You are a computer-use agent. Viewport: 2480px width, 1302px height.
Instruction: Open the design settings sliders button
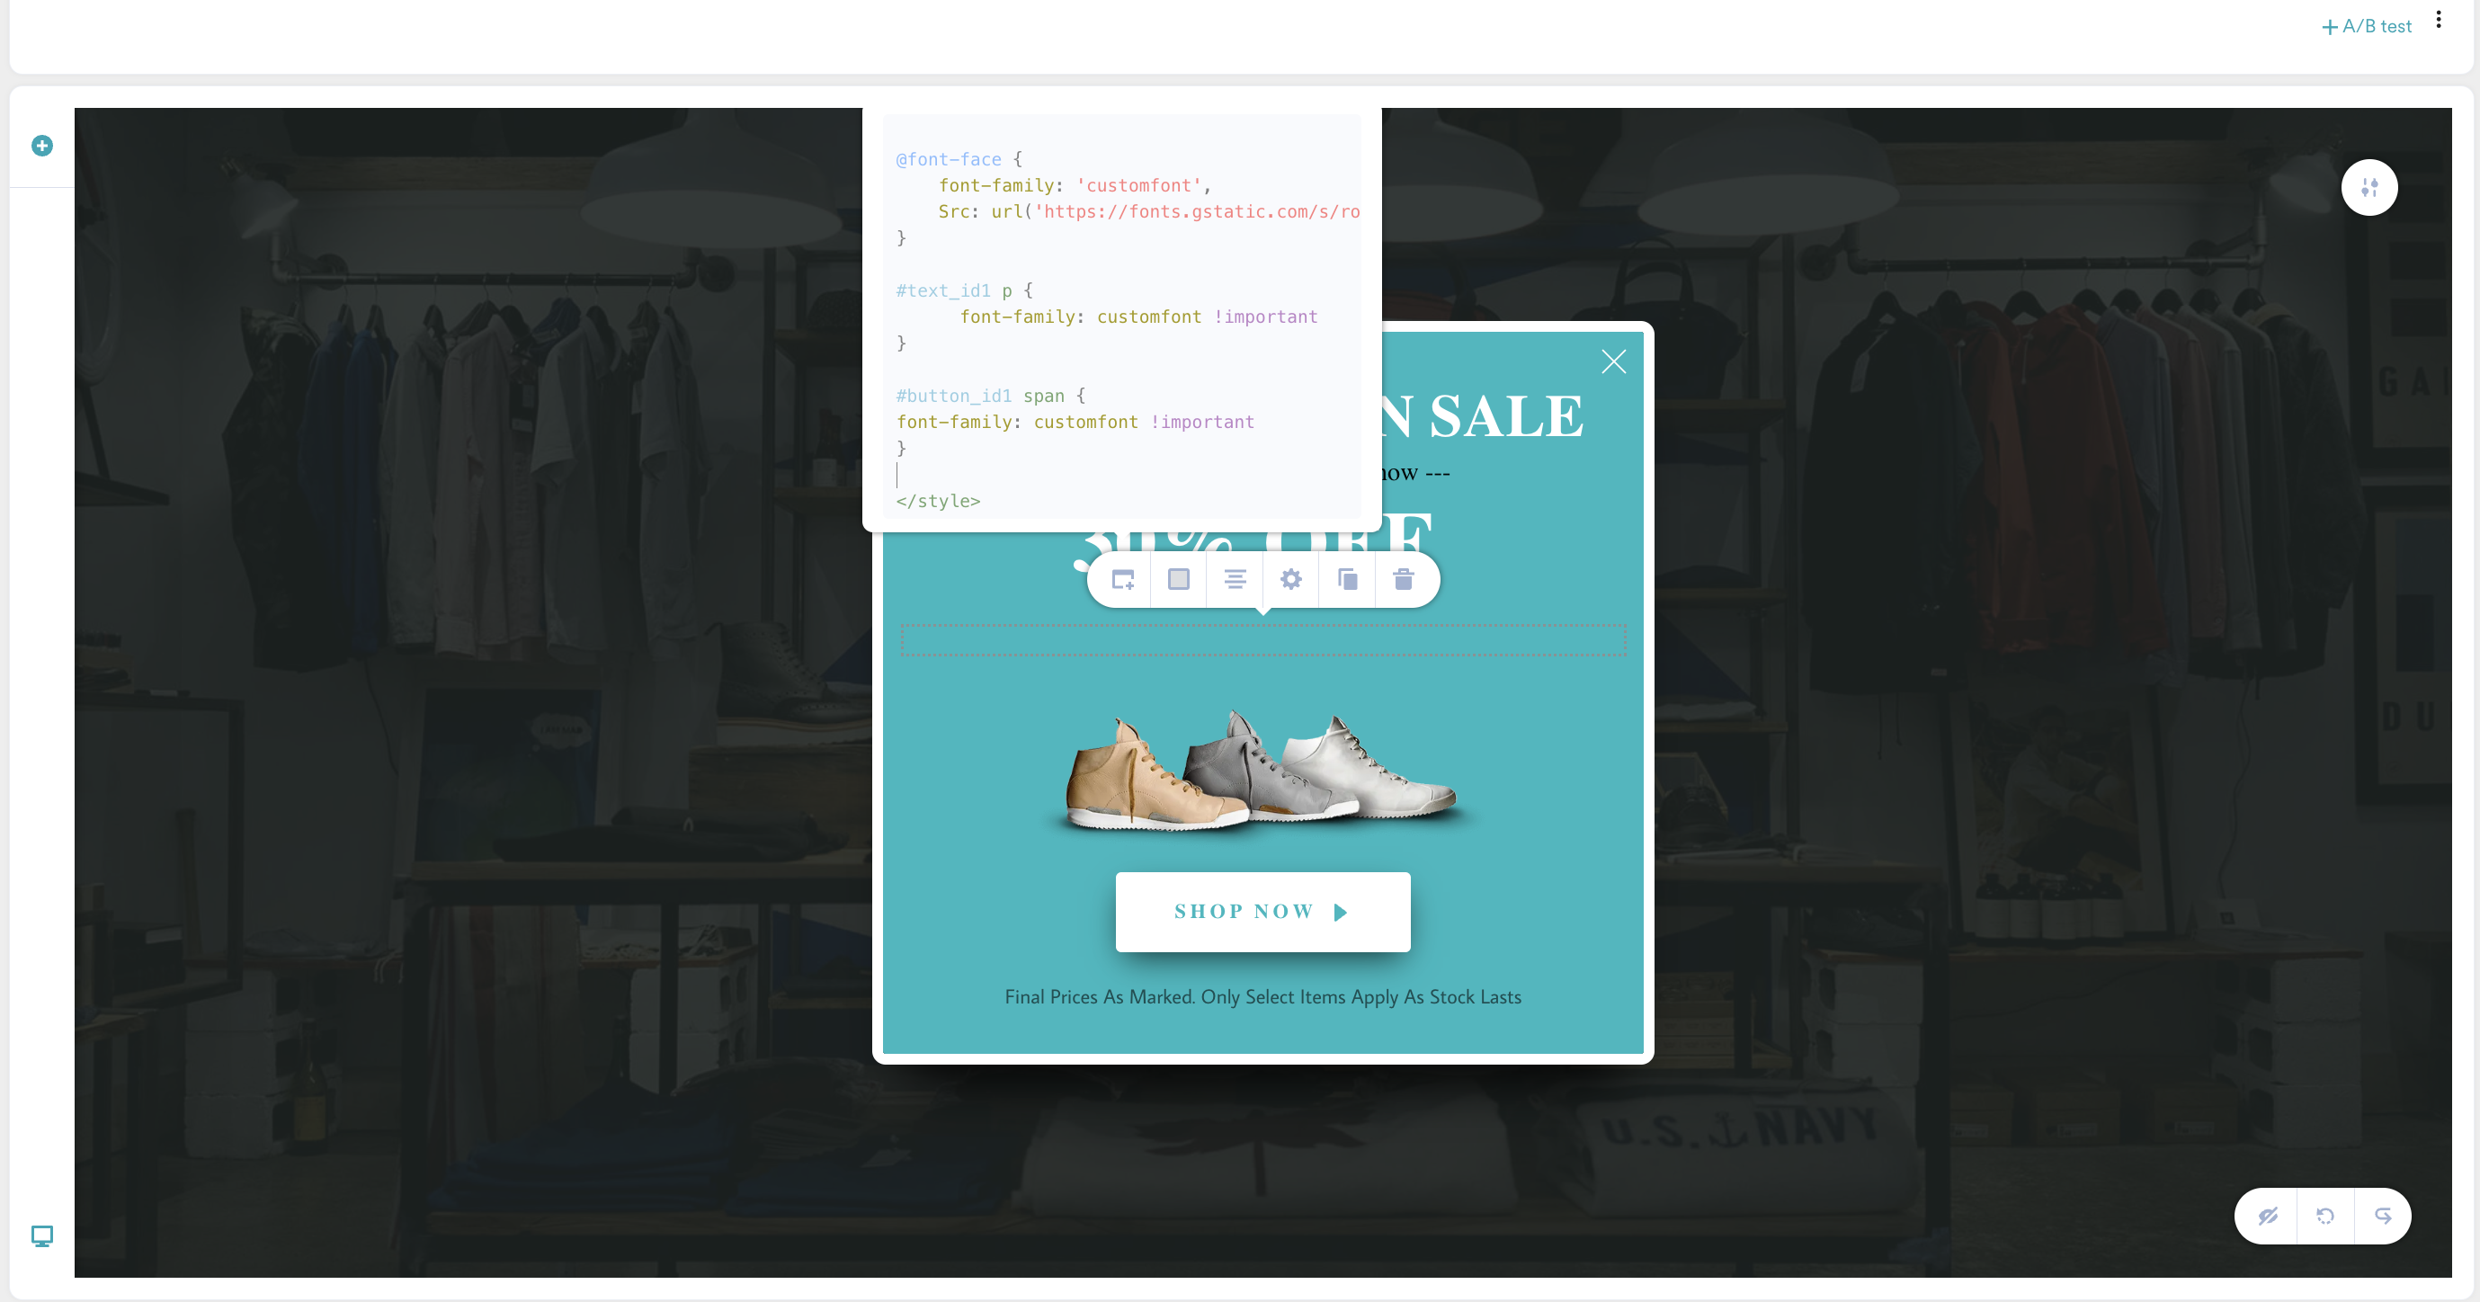pos(2368,187)
